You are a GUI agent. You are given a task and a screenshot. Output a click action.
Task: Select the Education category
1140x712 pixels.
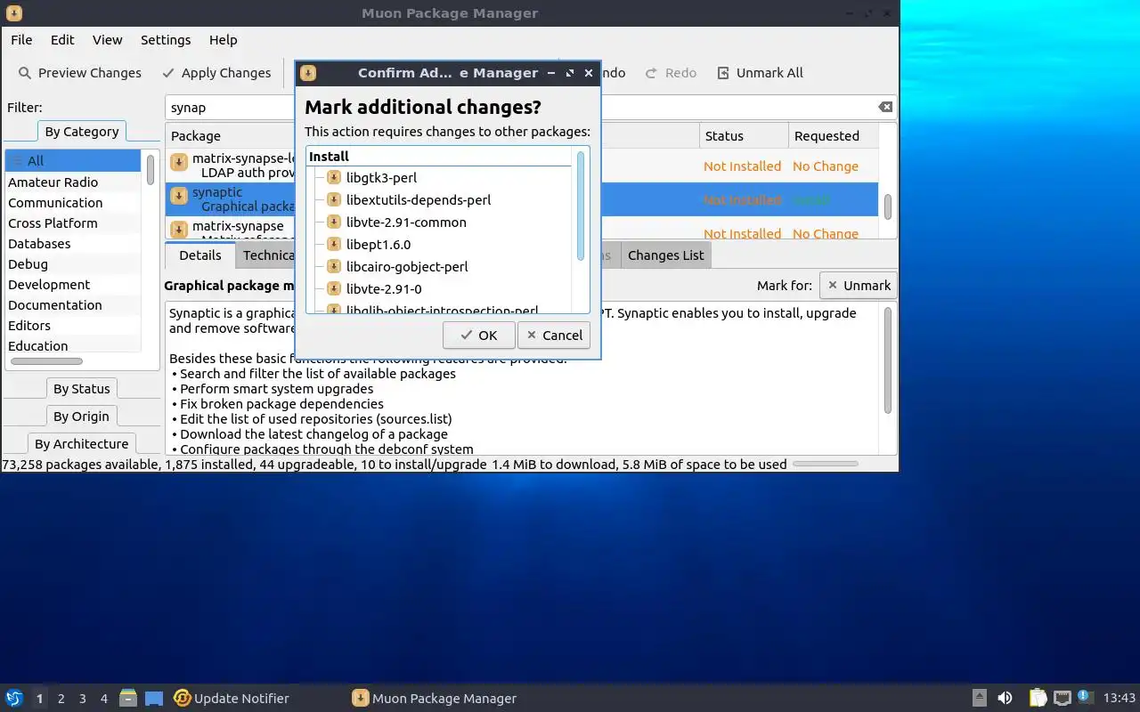pos(72,345)
